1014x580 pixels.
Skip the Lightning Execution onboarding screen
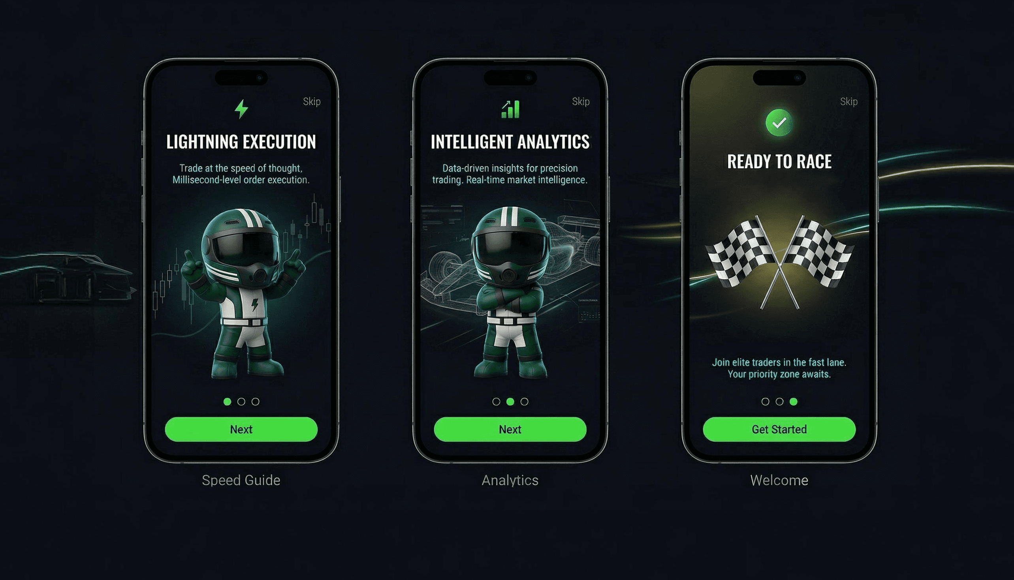pyautogui.click(x=312, y=102)
